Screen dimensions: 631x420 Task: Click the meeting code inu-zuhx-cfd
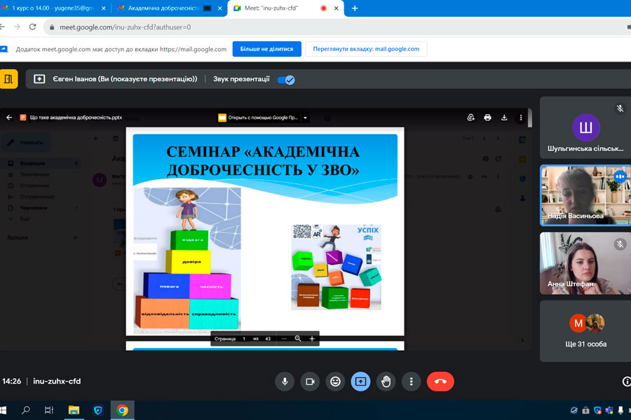point(57,381)
